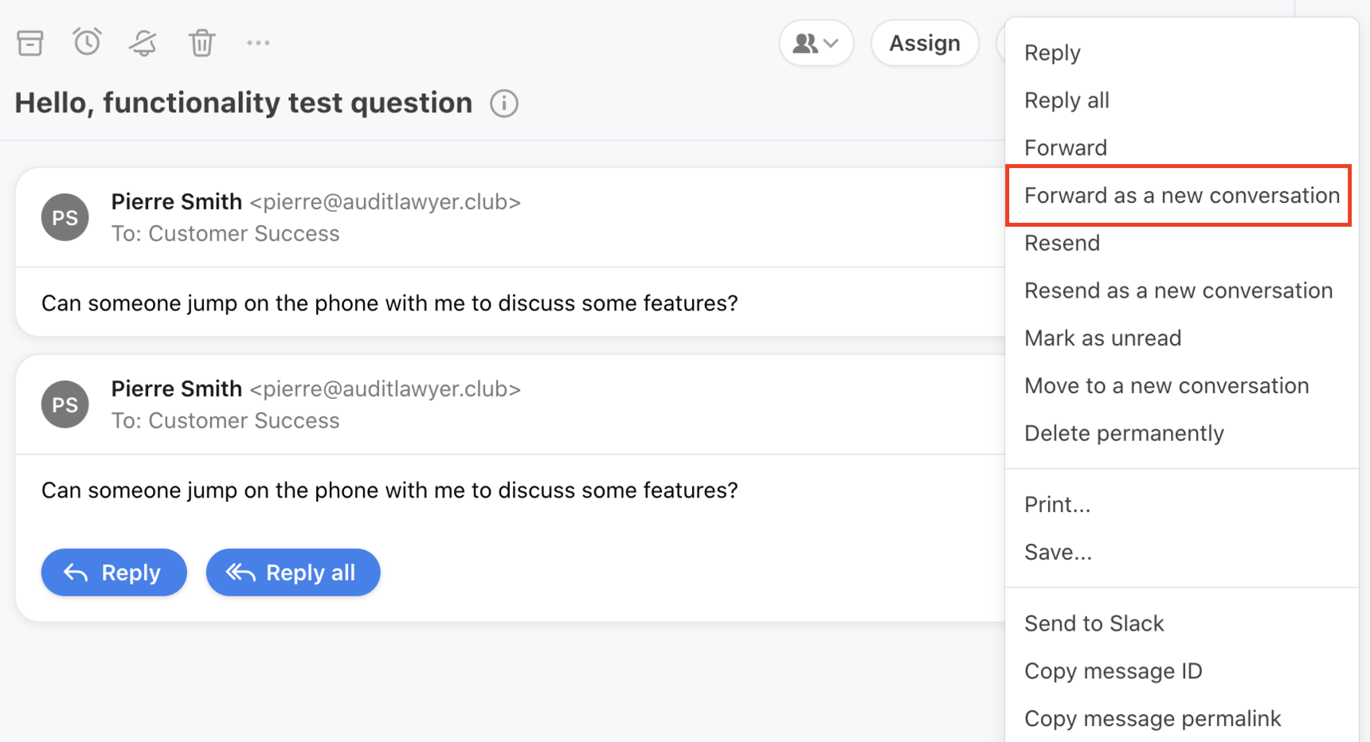The image size is (1370, 742).
Task: Open first Pierre Smith PS avatar
Action: point(65,217)
